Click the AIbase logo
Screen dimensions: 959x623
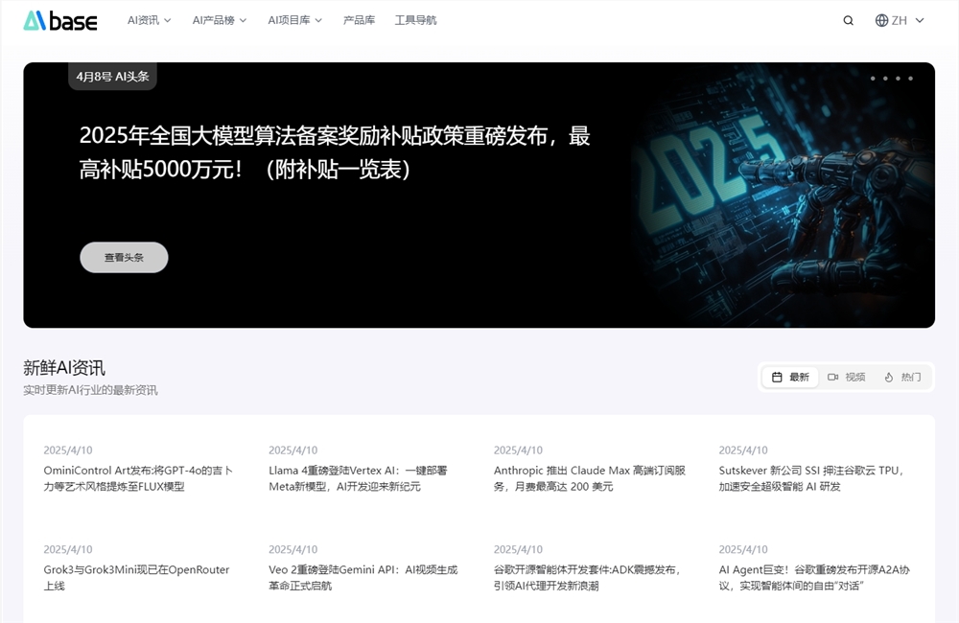point(61,20)
